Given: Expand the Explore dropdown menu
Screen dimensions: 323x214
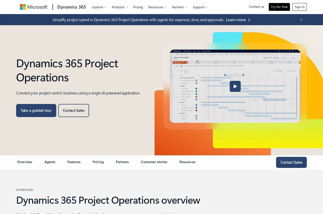Looking at the screenshot, I should [x=99, y=7].
